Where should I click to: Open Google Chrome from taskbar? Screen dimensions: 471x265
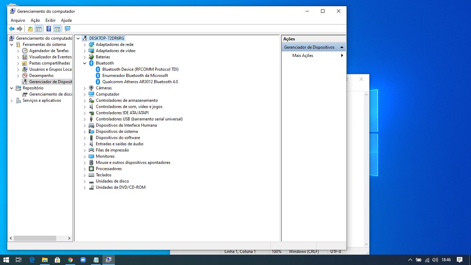click(x=70, y=260)
